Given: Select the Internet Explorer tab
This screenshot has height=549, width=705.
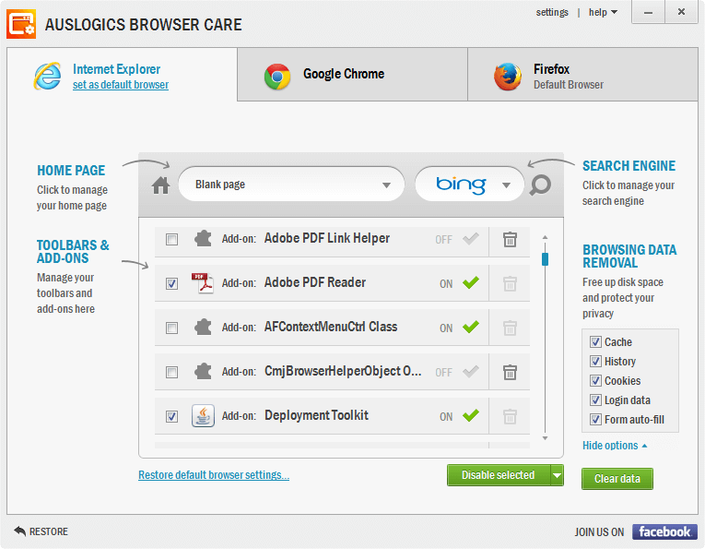Looking at the screenshot, I should coord(122,75).
